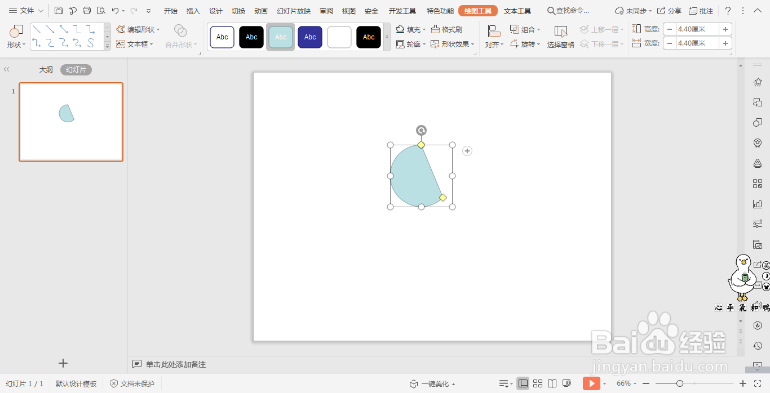The height and width of the screenshot is (393, 770).
Task: Open the 动画 ribbon tab
Action: tap(261, 11)
